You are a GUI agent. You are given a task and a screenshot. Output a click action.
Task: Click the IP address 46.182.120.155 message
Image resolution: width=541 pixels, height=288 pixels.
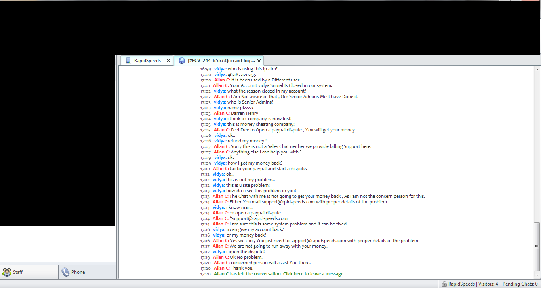(x=242, y=74)
